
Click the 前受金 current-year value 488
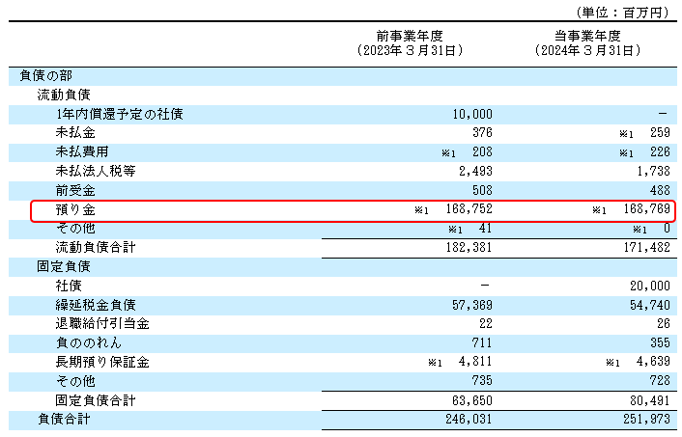657,191
